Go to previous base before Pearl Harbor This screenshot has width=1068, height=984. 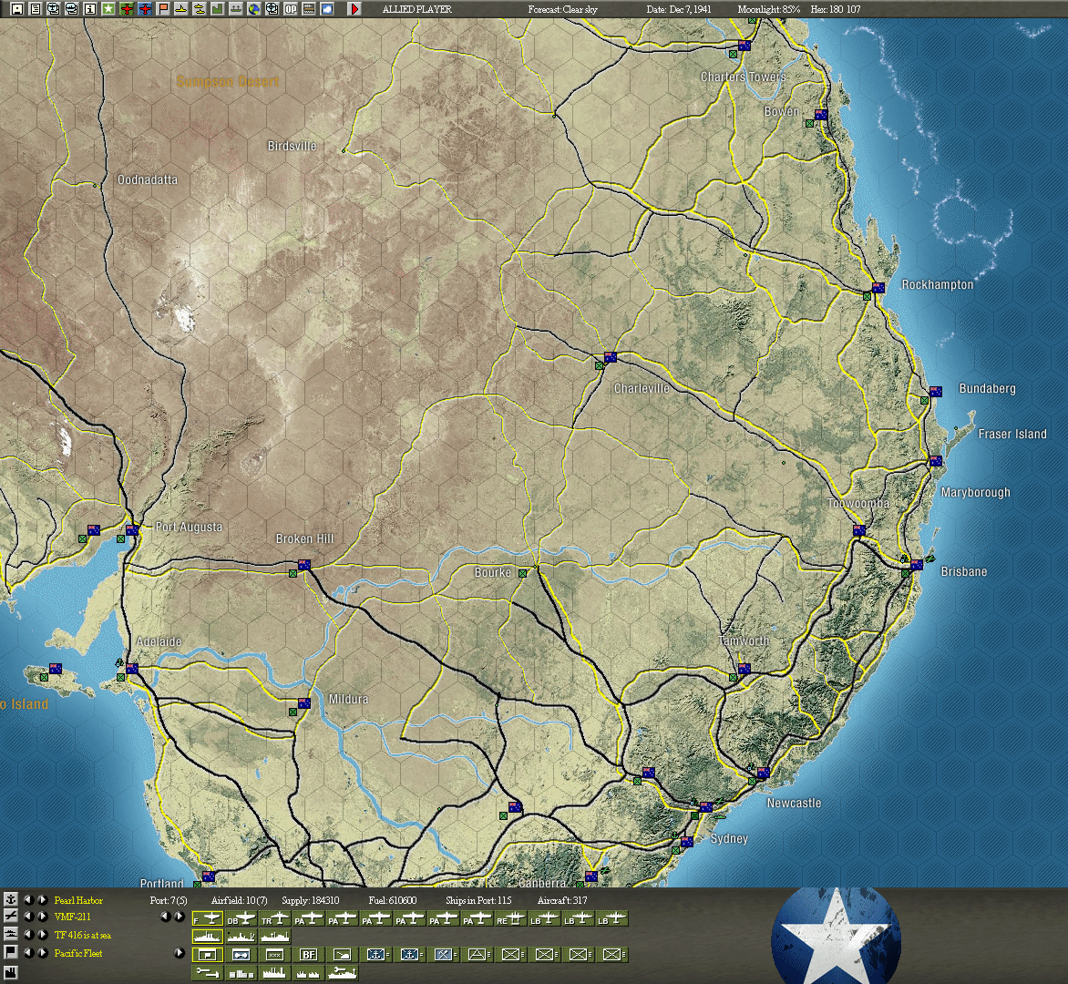[28, 900]
